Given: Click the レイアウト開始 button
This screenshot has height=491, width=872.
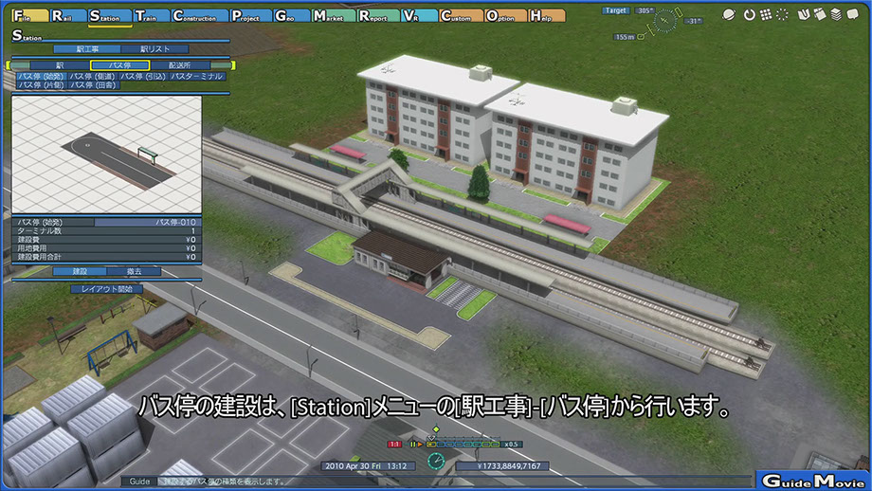Looking at the screenshot, I should click(x=106, y=288).
